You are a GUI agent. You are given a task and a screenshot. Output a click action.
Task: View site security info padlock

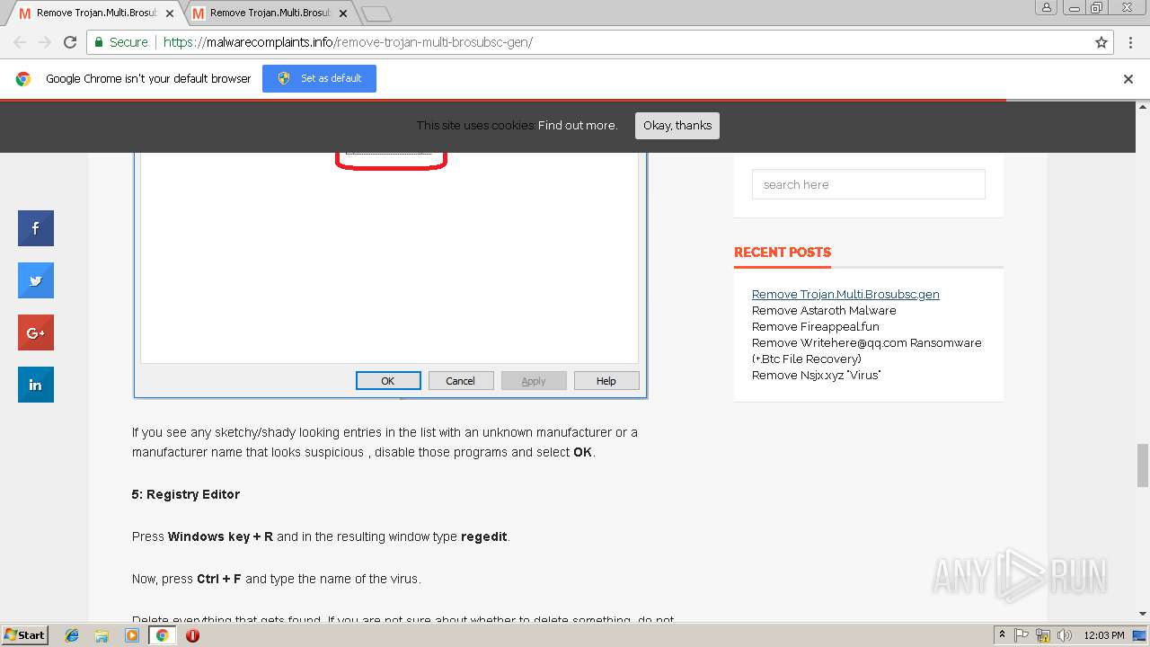[98, 42]
